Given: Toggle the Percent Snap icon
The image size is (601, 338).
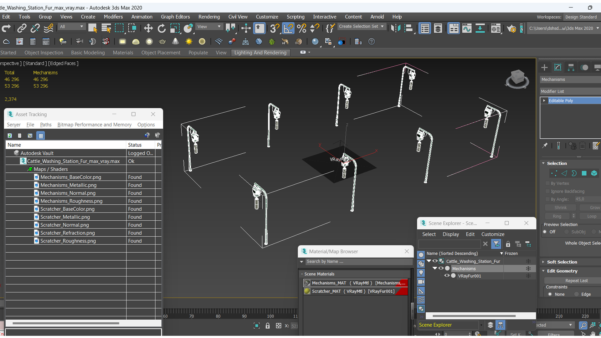Looking at the screenshot, I should click(x=301, y=28).
